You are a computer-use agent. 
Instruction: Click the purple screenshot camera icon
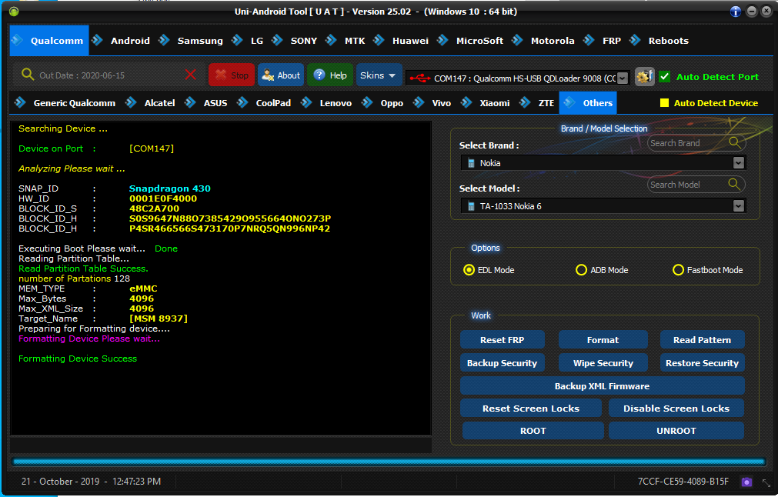click(x=746, y=482)
